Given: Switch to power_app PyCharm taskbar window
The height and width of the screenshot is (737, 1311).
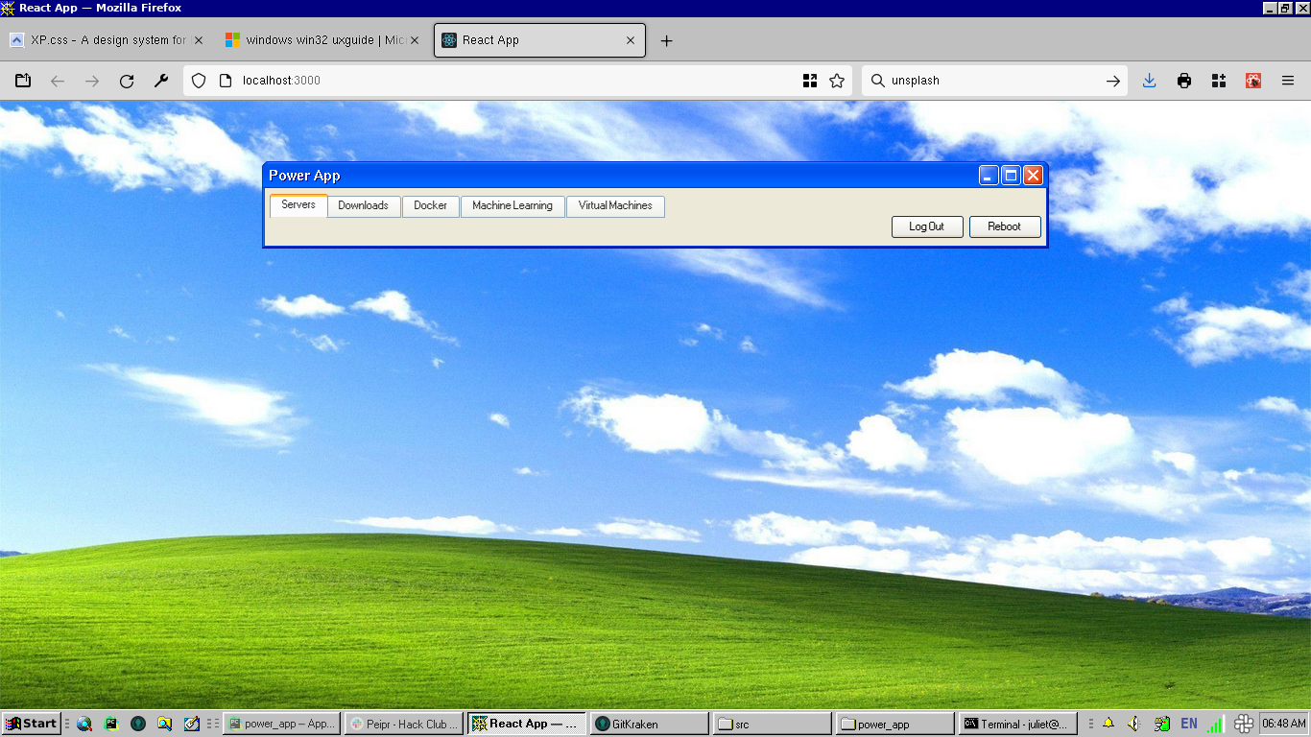Looking at the screenshot, I should tap(282, 724).
